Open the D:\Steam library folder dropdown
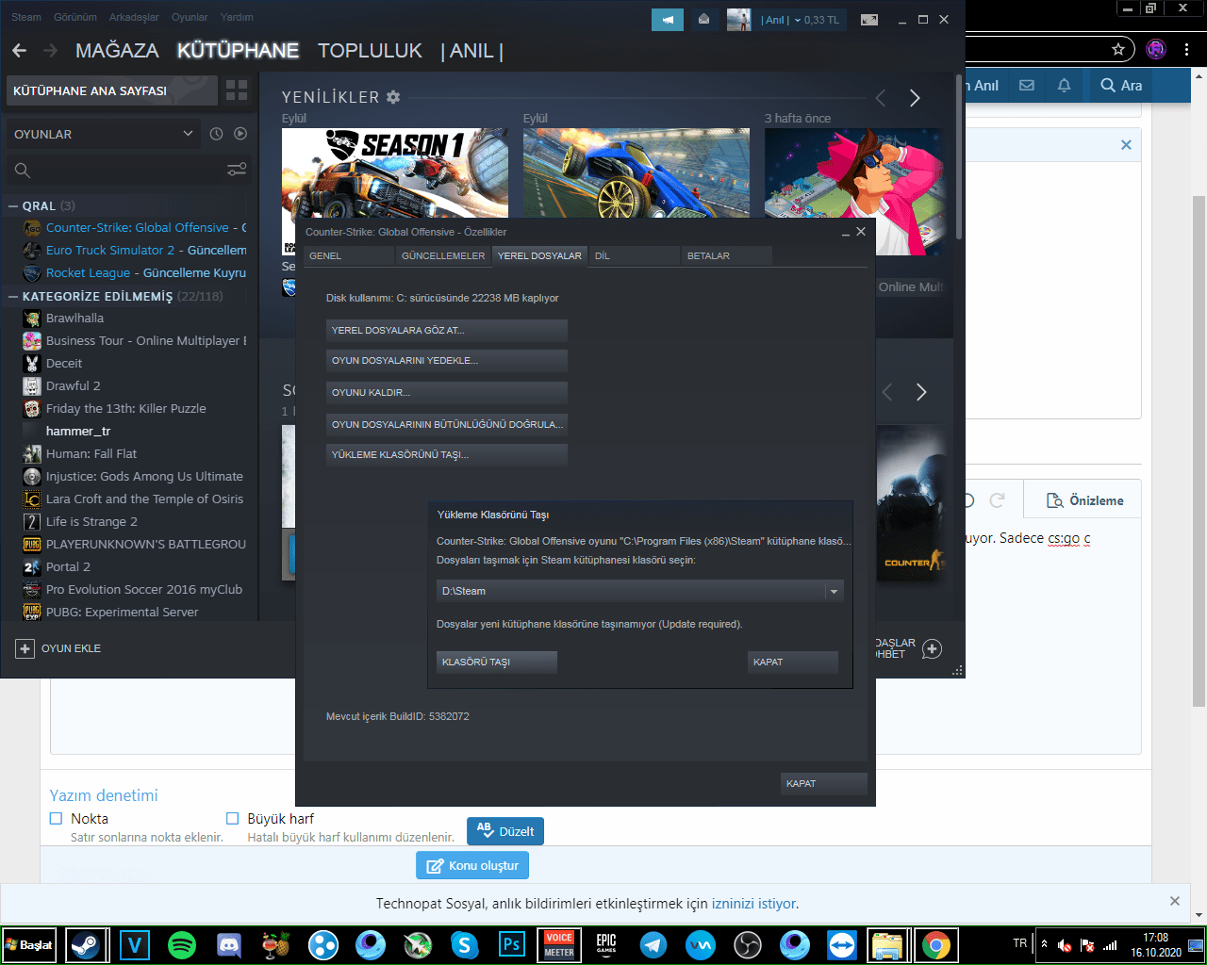 (x=639, y=591)
